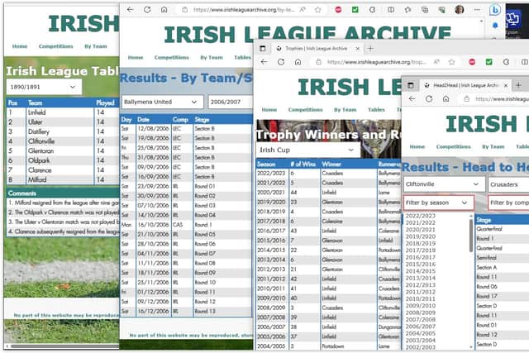Select 2014/2015 in the season filter list

tap(421, 271)
